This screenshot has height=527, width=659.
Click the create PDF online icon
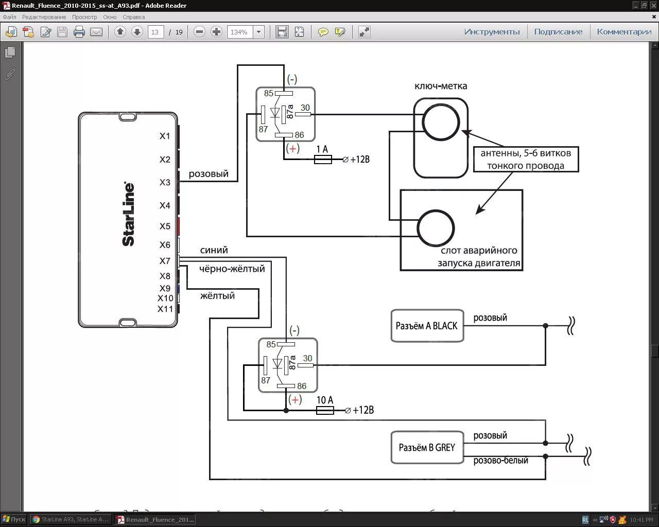point(28,32)
